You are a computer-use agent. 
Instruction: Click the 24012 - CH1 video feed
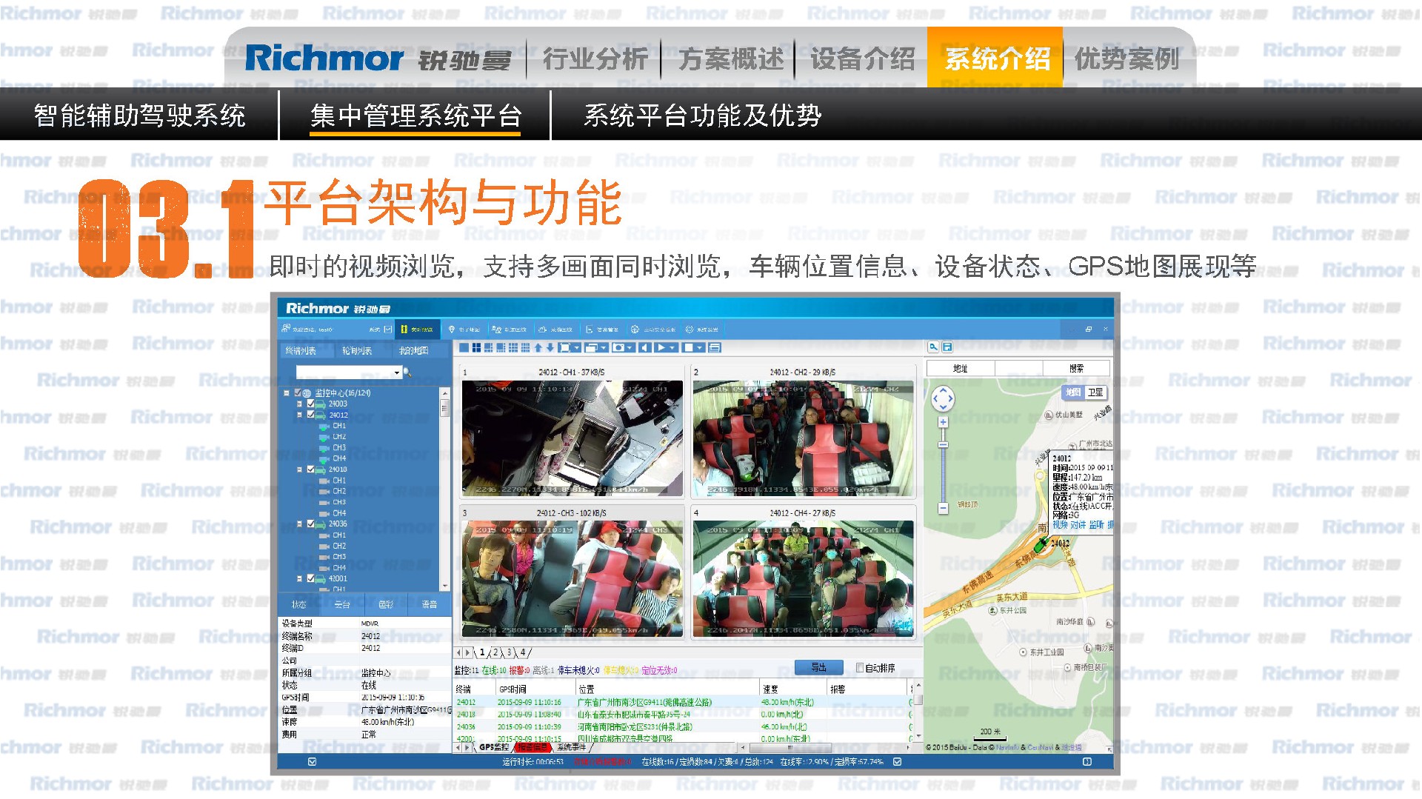tap(572, 438)
